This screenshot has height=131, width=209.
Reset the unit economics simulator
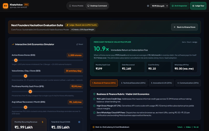[80, 44]
